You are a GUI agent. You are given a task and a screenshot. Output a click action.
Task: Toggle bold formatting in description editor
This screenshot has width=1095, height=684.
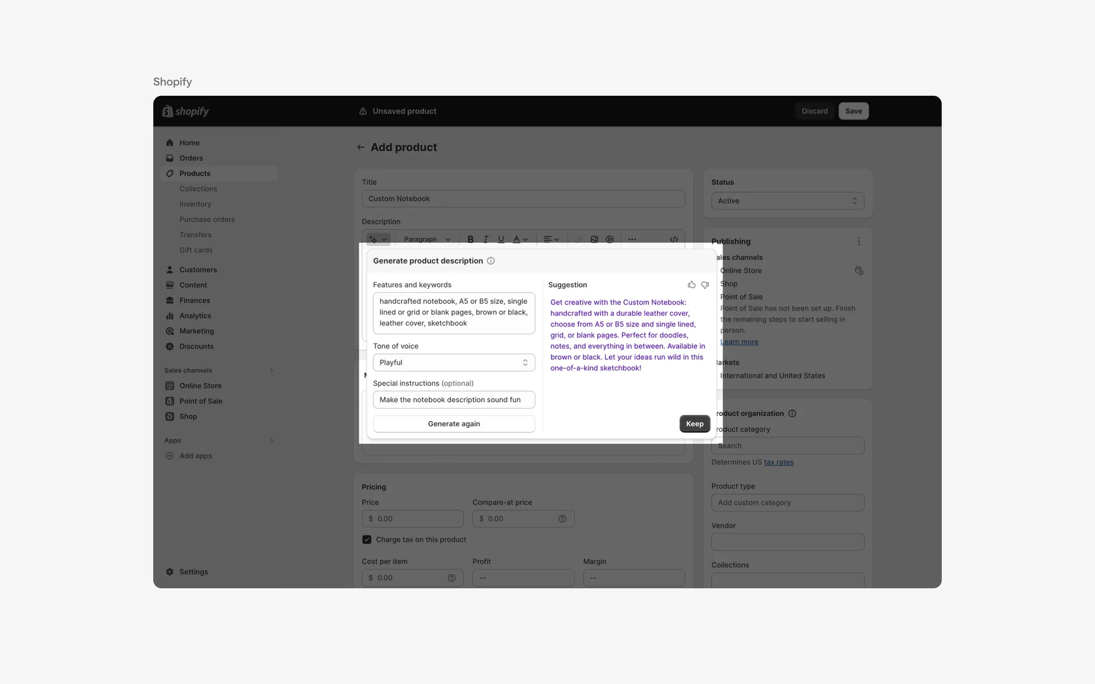tap(470, 239)
